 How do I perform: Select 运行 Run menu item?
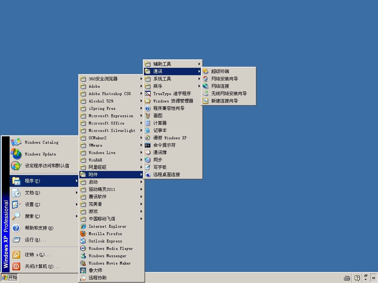click(x=44, y=240)
